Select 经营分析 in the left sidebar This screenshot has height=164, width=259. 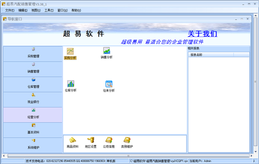(x=33, y=115)
